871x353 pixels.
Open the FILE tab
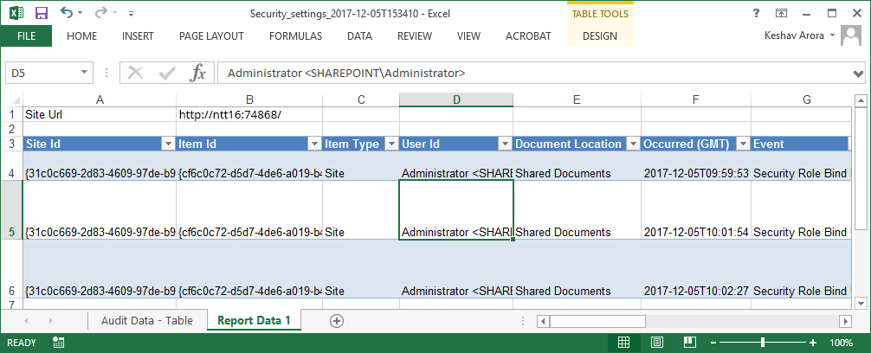[26, 36]
